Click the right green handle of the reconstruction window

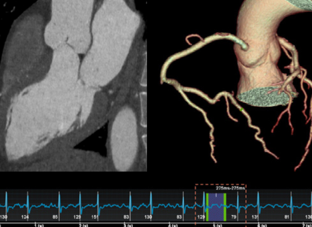click(225, 207)
